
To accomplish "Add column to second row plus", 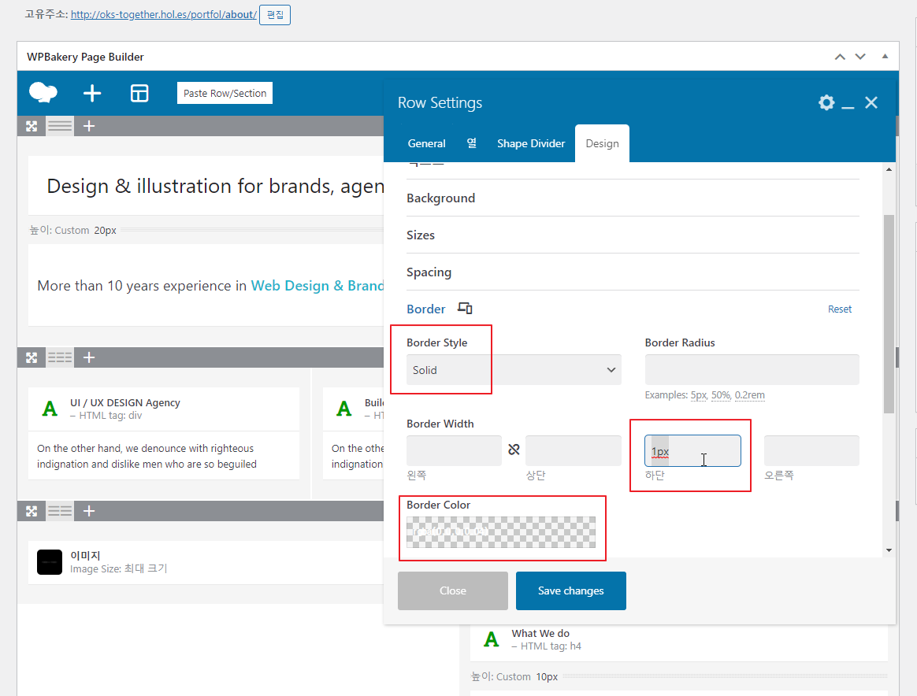I will click(89, 357).
